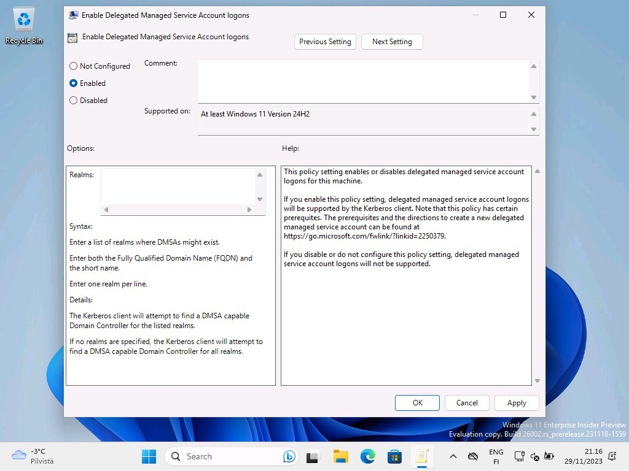This screenshot has height=471, width=629.
Task: Click 'At least Windows 11 Version 24H2' text
Action: coord(255,114)
